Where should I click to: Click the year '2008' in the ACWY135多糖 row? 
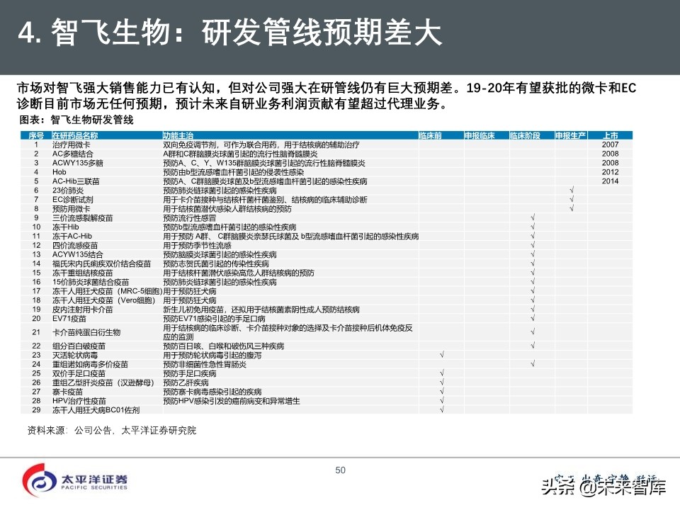coord(610,163)
